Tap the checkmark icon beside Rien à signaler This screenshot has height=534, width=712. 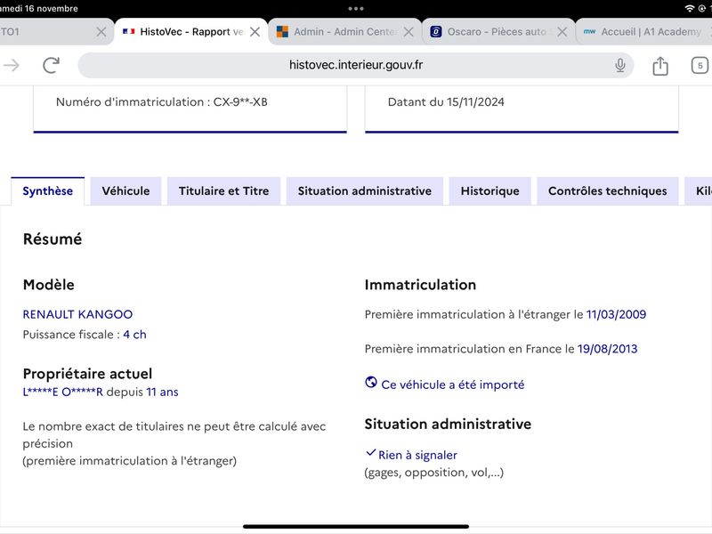[370, 453]
